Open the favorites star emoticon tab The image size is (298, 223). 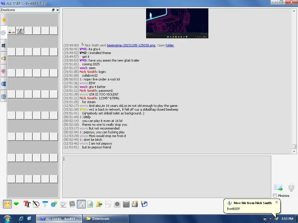[4, 20]
